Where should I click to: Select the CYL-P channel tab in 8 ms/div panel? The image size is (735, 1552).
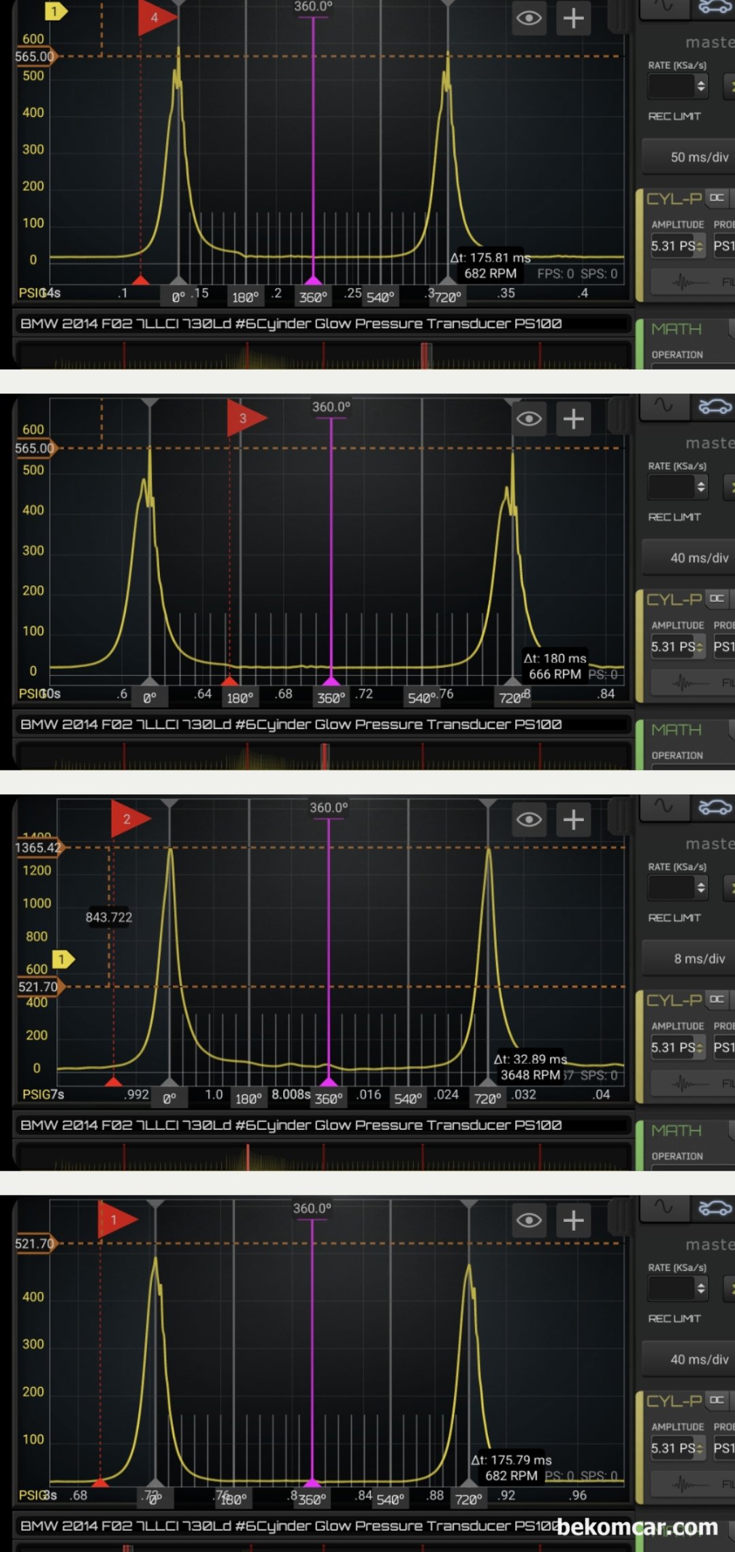(674, 1001)
